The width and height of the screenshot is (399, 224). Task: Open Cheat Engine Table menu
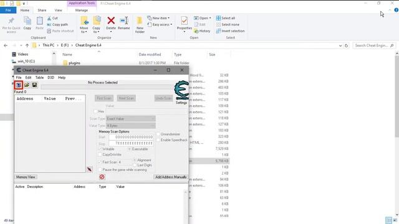pos(39,77)
